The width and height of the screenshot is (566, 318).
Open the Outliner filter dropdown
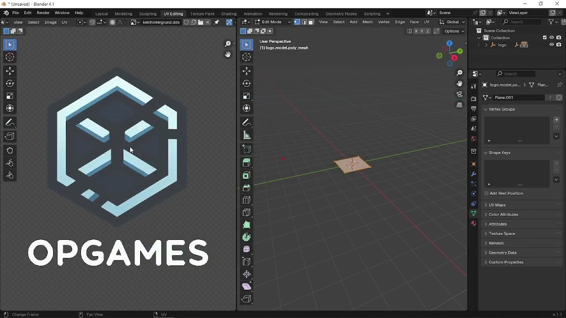coord(553,22)
